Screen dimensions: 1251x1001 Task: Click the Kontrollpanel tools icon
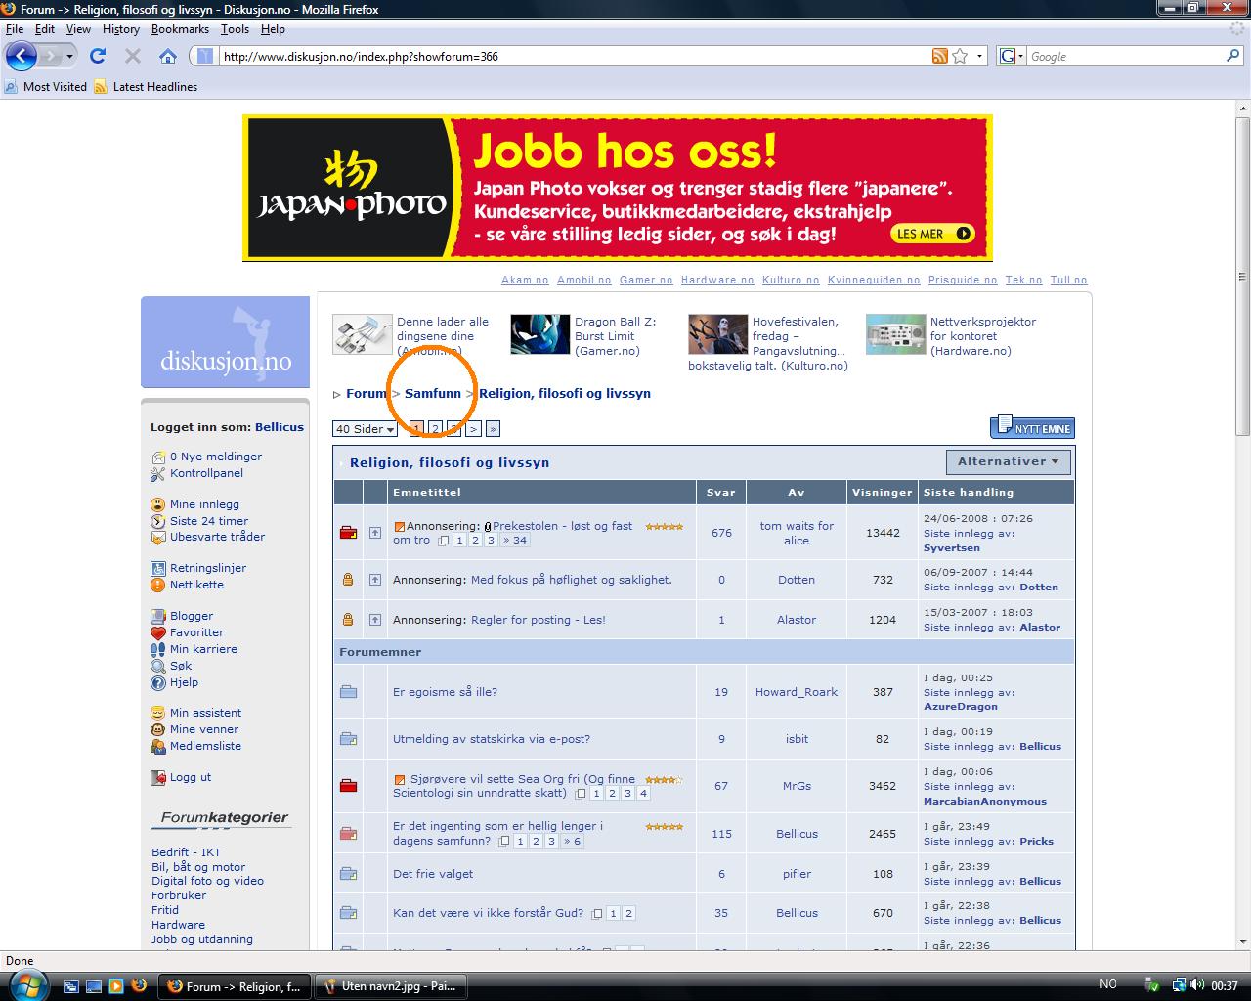coord(158,473)
